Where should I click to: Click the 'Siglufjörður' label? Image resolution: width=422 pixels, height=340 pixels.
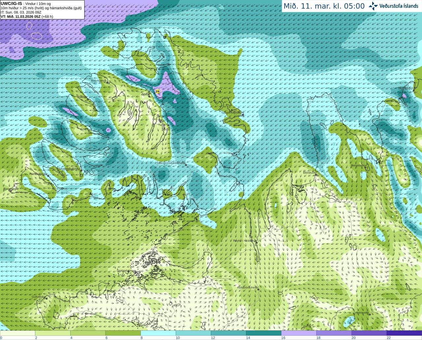[406, 88]
